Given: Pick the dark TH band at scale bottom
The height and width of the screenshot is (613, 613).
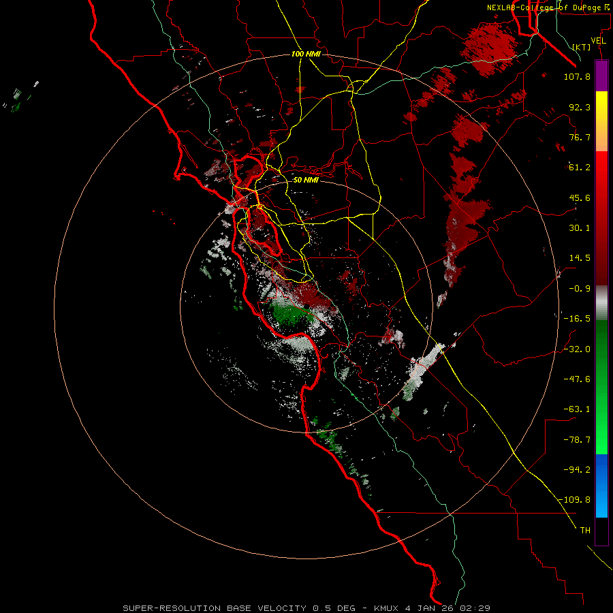Looking at the screenshot, I should pos(601,531).
